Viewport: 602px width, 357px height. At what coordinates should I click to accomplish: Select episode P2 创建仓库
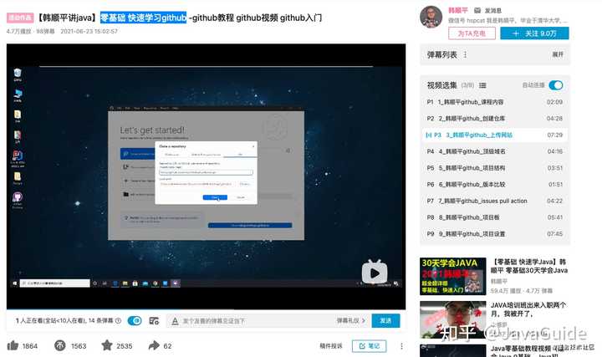[494, 119]
